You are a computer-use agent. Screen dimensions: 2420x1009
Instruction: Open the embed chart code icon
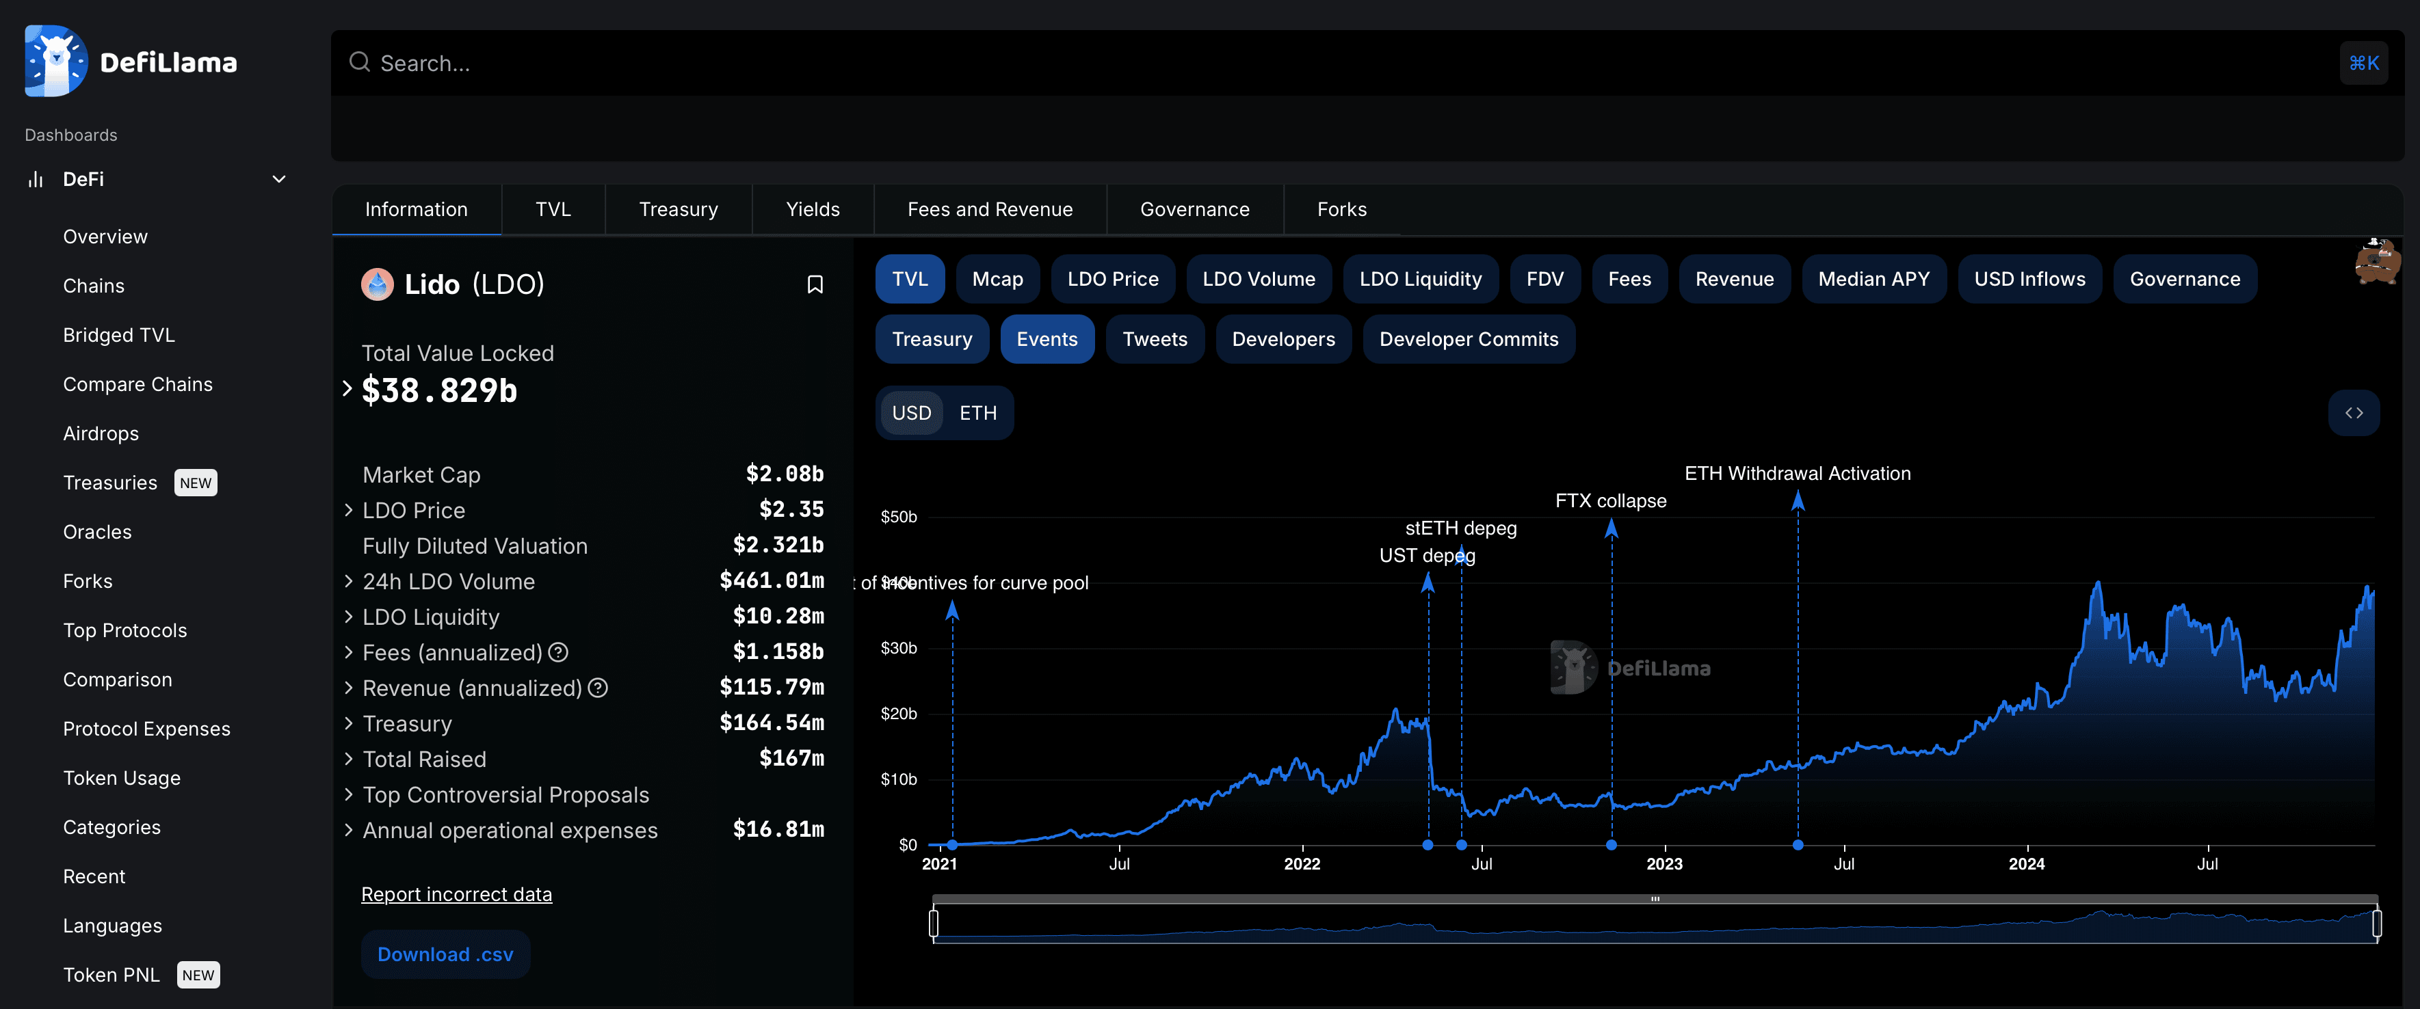pos(2353,413)
